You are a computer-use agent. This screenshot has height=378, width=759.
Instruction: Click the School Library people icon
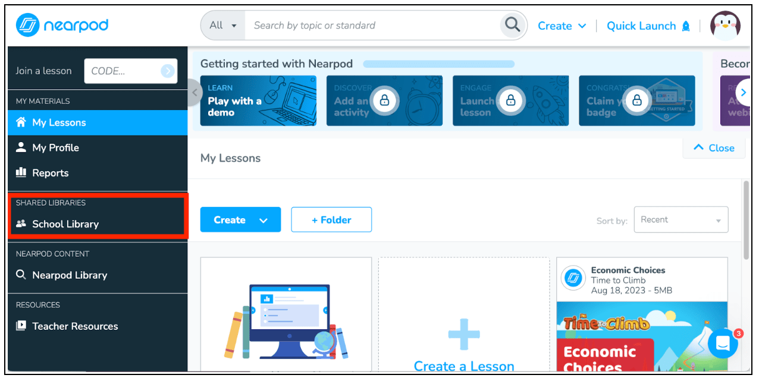[x=21, y=223]
